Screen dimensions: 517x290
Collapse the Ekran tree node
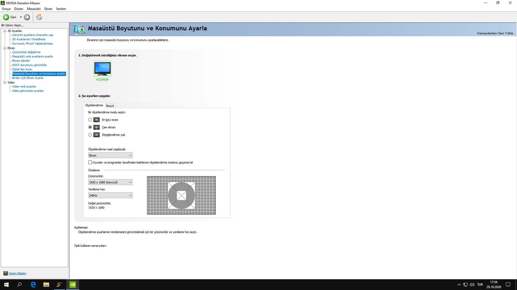(x=5, y=48)
